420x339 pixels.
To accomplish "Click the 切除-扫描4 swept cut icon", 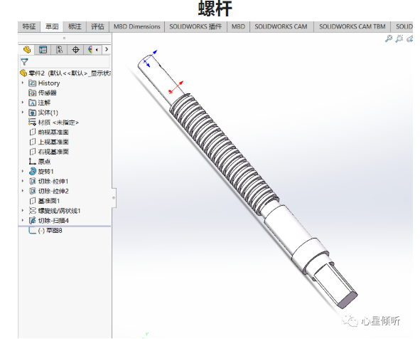I will click(32, 220).
